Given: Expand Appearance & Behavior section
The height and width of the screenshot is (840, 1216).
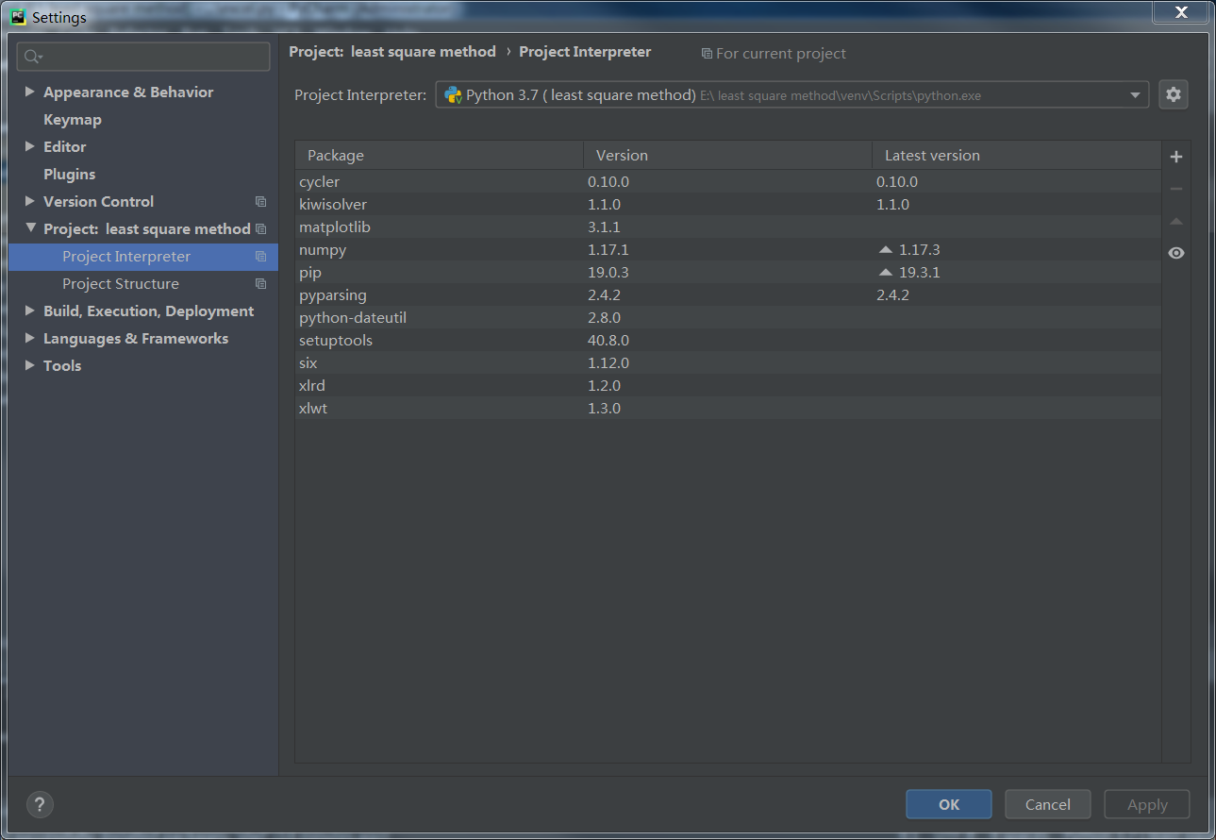Looking at the screenshot, I should tap(30, 92).
